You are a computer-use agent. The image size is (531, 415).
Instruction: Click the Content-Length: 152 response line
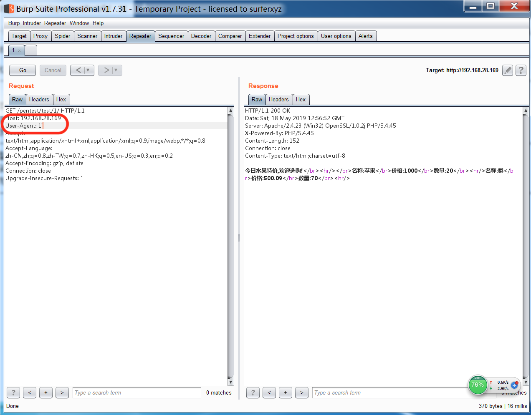coord(272,141)
